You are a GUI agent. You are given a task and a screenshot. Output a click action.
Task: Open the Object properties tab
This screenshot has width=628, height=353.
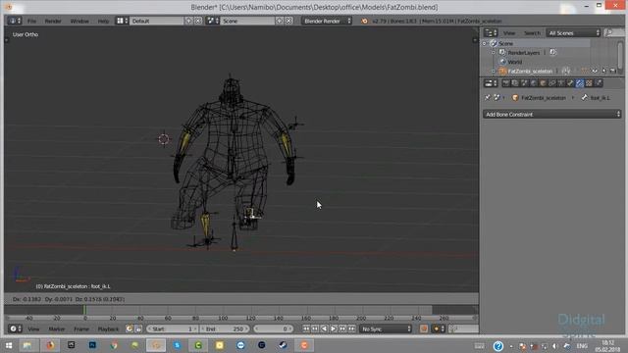tap(543, 83)
